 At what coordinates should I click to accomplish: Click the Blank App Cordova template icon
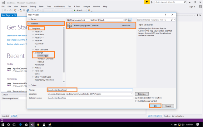[70, 25]
